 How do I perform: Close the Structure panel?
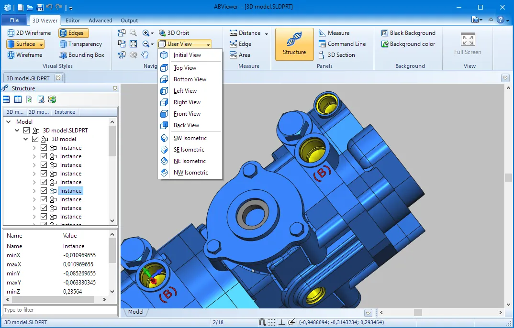tap(115, 88)
